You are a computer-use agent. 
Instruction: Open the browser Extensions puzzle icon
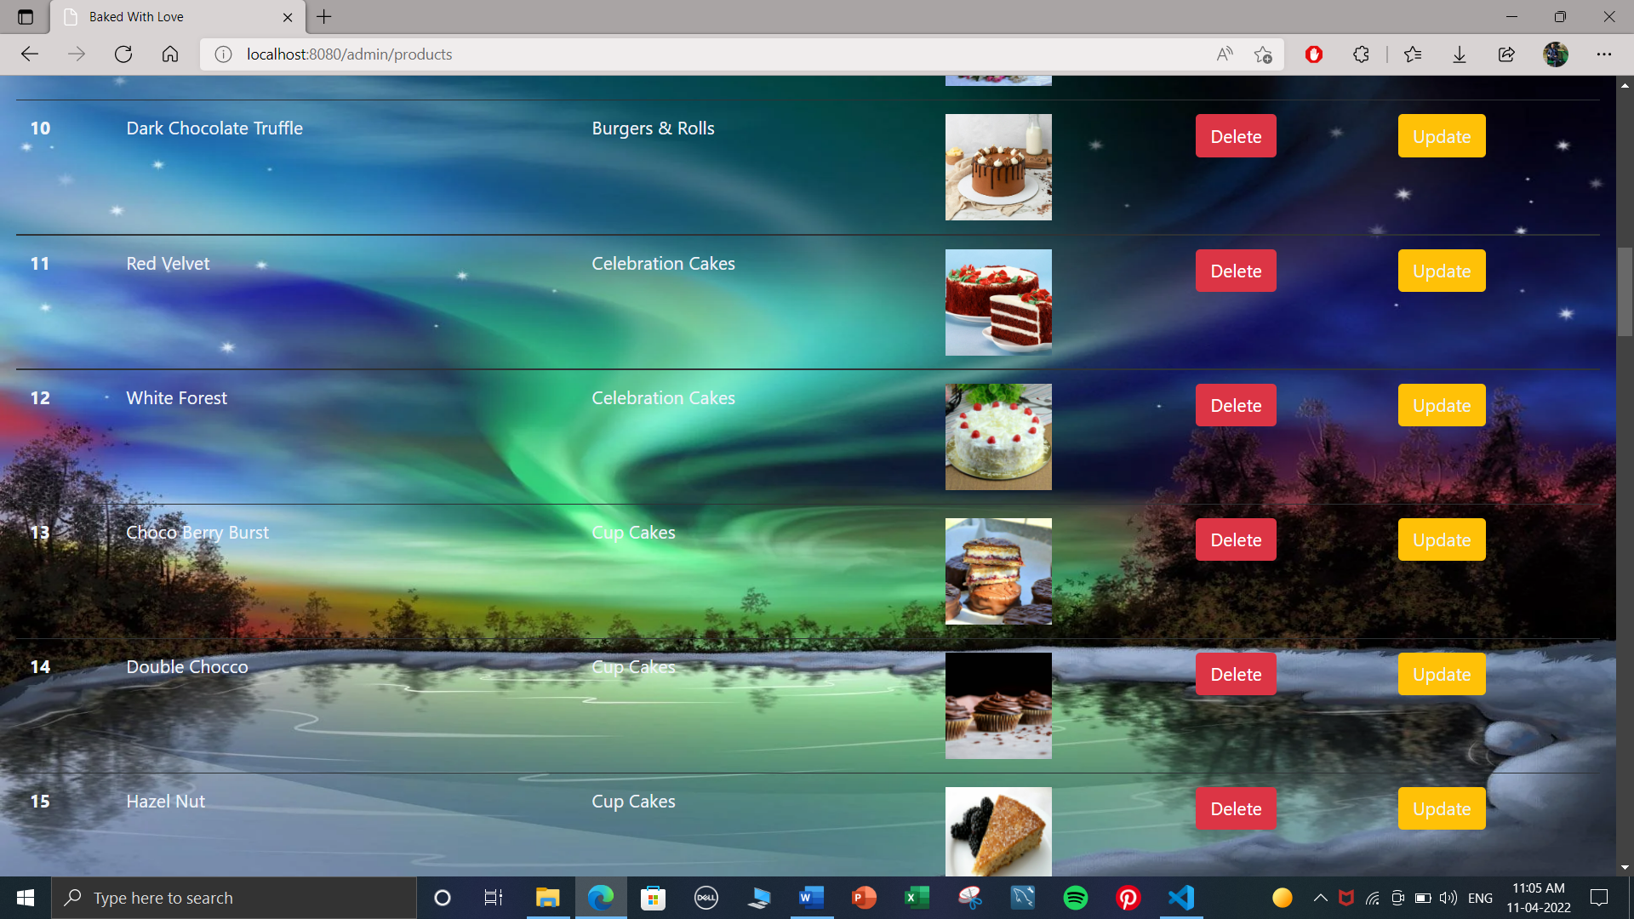coord(1361,54)
